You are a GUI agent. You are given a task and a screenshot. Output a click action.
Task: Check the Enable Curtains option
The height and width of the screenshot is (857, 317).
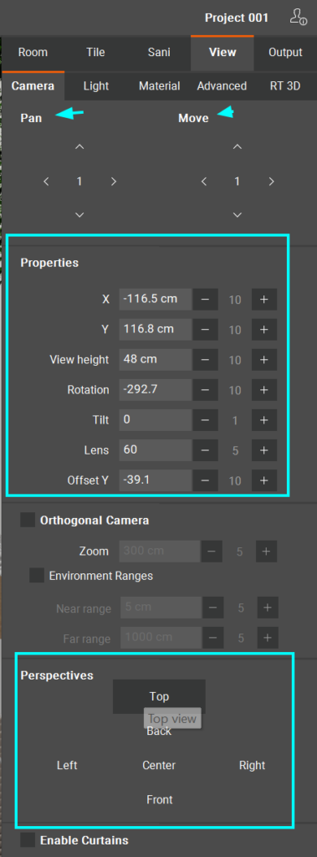tap(28, 840)
